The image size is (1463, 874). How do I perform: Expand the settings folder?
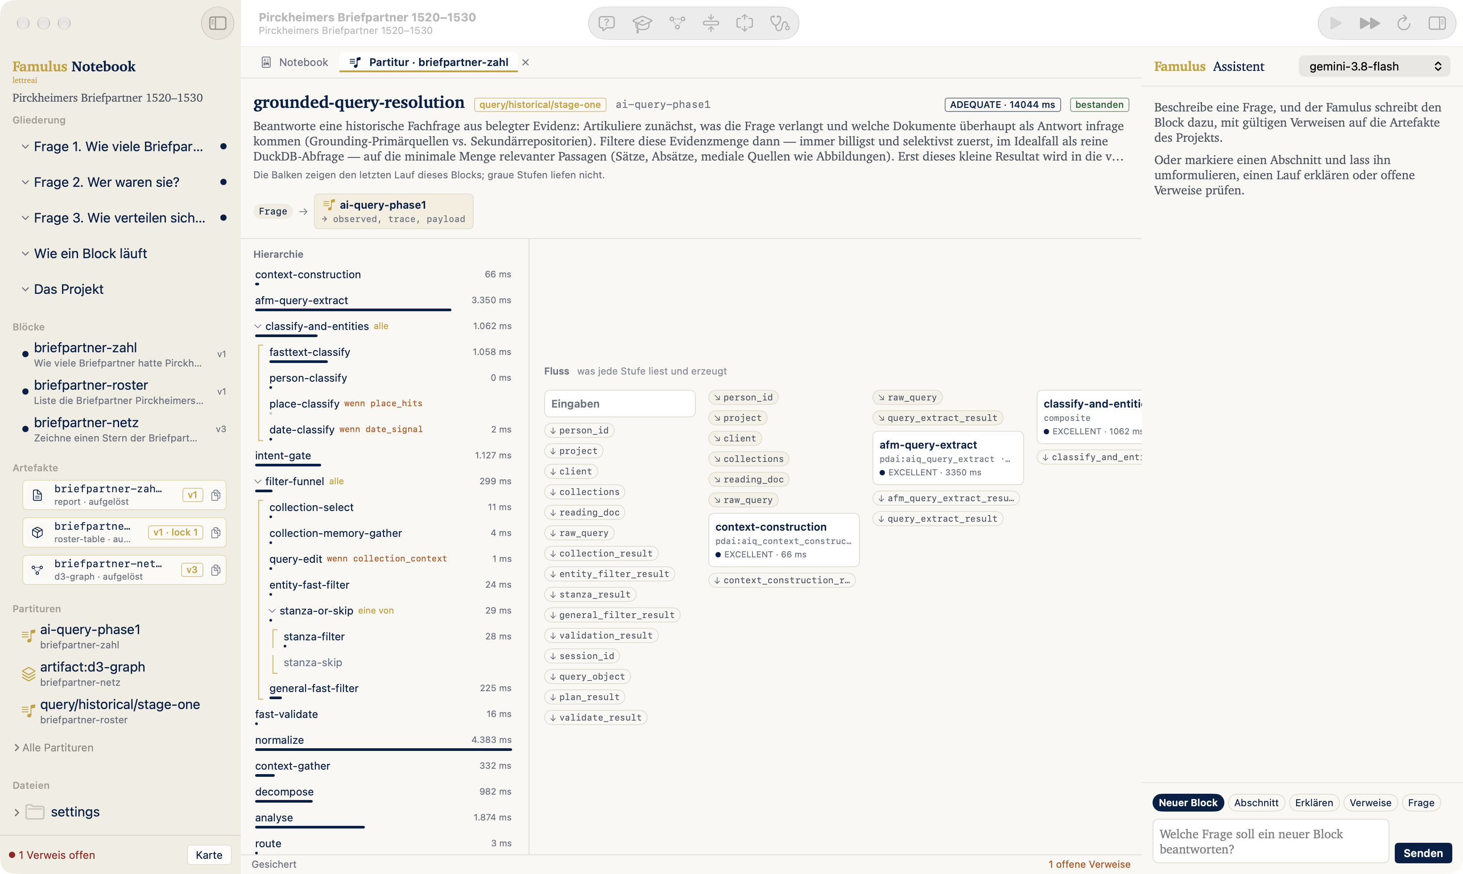pyautogui.click(x=17, y=812)
